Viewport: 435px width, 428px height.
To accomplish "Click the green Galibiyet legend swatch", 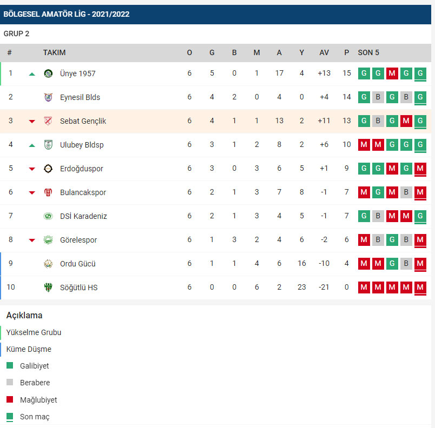I will [x=10, y=366].
